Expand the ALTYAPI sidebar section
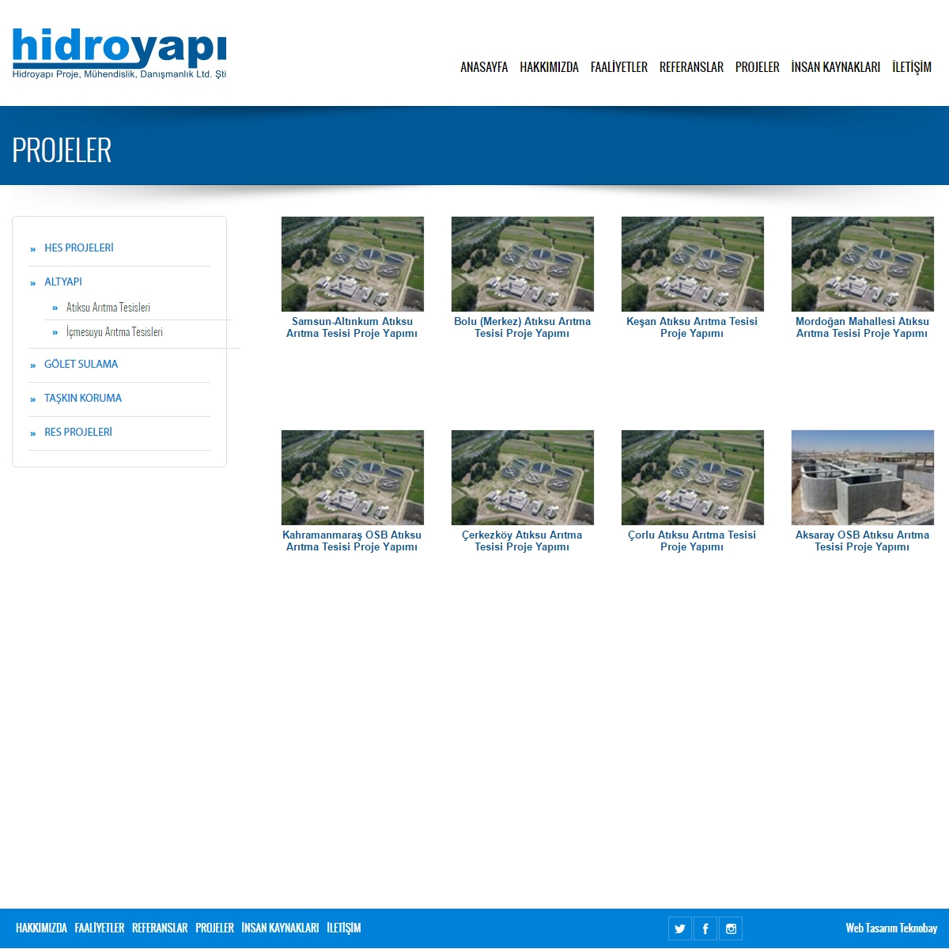This screenshot has width=949, height=949. tap(63, 282)
